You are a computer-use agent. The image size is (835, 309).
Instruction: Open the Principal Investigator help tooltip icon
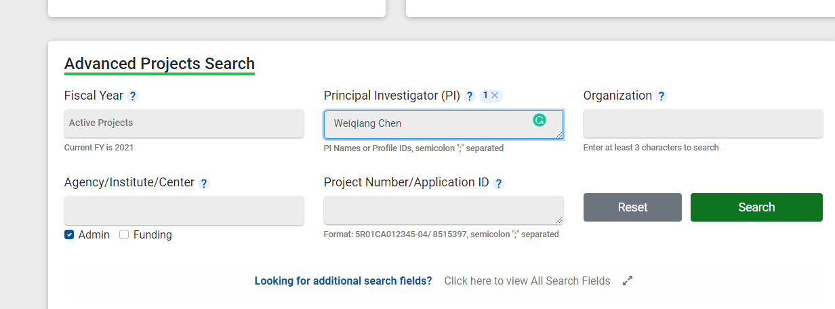coord(470,96)
